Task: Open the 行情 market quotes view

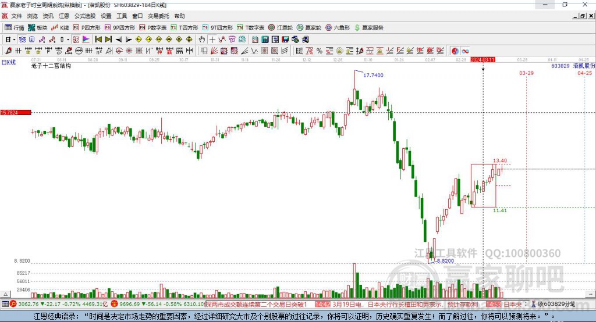Action: (x=14, y=28)
